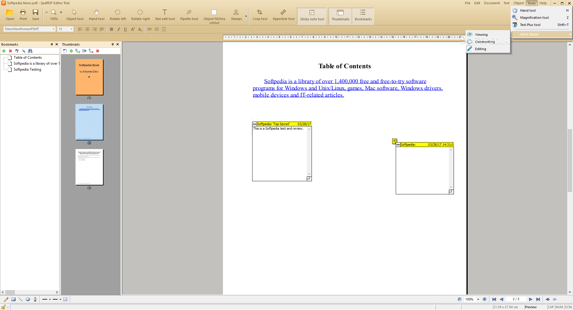Select the Object tool
Viewport: 573px width, 310px height.
pyautogui.click(x=75, y=15)
